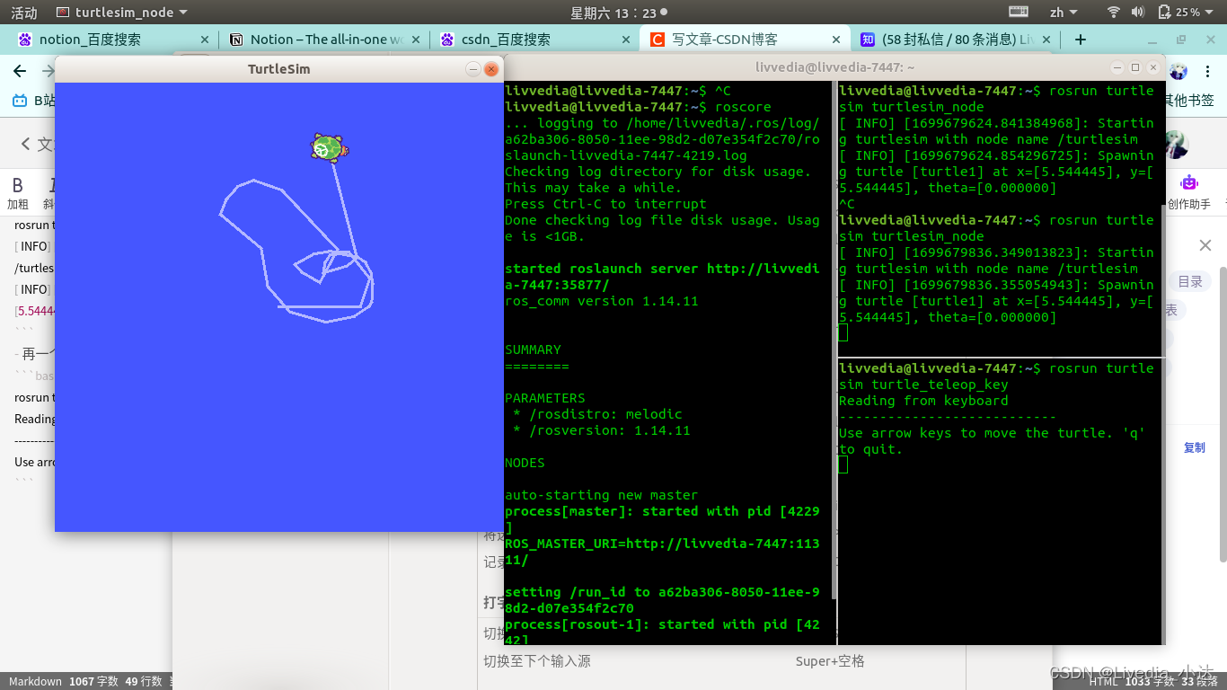Image resolution: width=1227 pixels, height=690 pixels.
Task: Open the browser three-dot menu
Action: pyautogui.click(x=1209, y=71)
